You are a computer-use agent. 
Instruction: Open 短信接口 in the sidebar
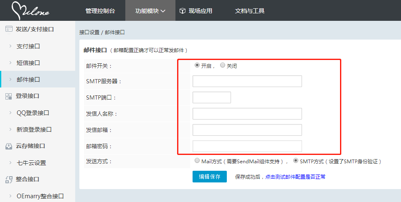(x=28, y=63)
